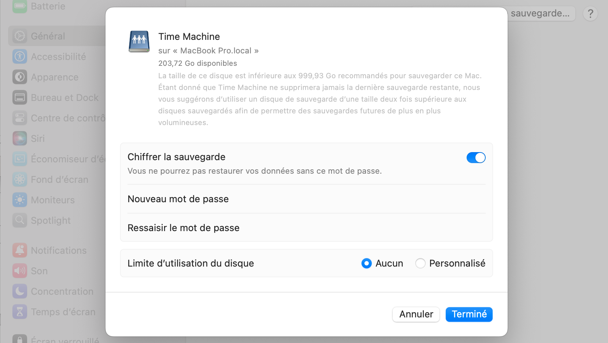Image resolution: width=608 pixels, height=343 pixels.
Task: Click the Siri icon in sidebar
Action: 20,139
